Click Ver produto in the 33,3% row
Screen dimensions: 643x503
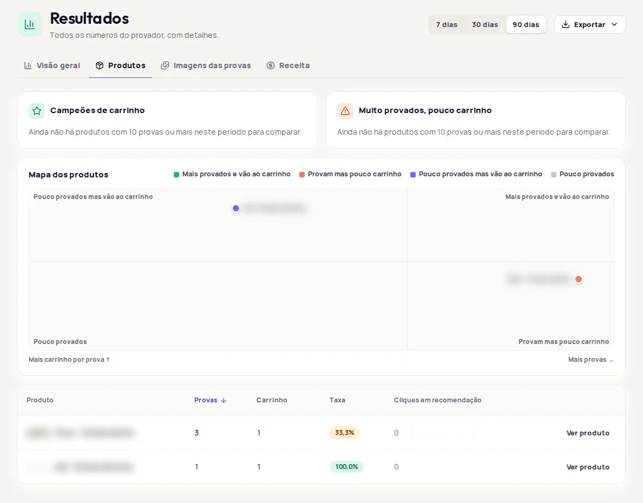[588, 433]
